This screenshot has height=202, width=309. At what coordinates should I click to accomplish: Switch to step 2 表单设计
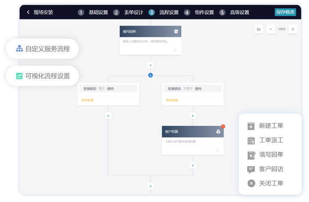click(x=128, y=12)
